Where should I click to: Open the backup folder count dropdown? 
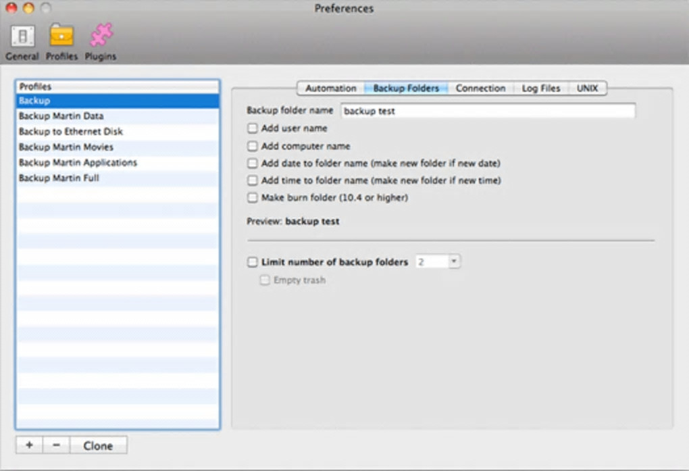454,262
